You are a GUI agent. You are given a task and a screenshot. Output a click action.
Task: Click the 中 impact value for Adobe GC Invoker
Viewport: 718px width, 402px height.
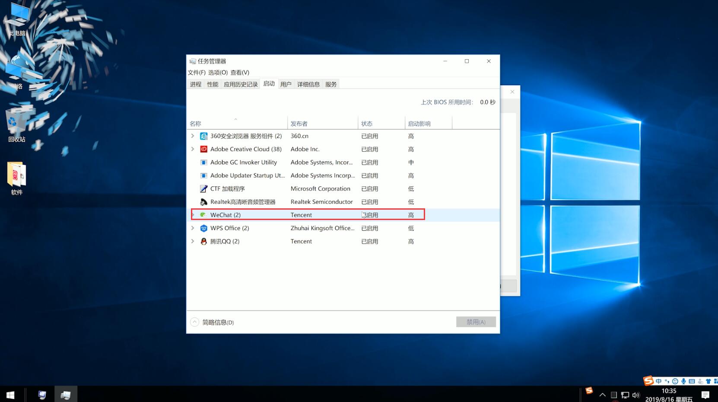[x=411, y=163]
